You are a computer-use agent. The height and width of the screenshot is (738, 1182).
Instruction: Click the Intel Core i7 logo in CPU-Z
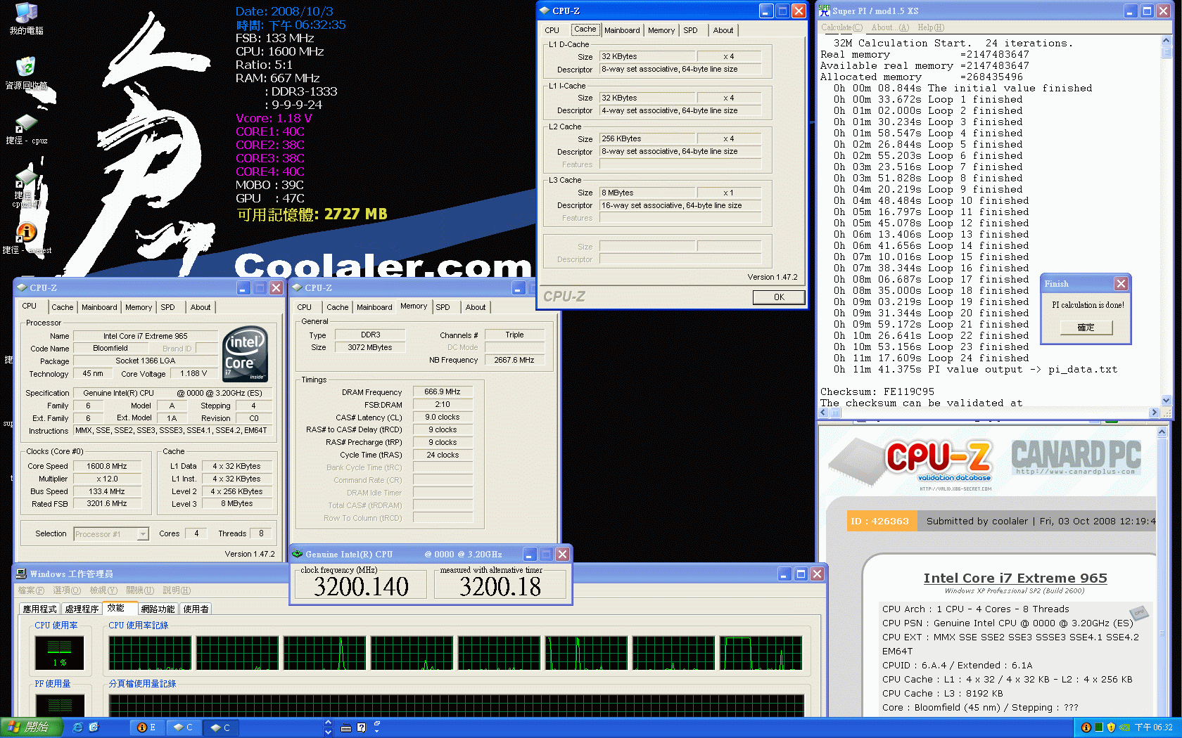tap(245, 354)
